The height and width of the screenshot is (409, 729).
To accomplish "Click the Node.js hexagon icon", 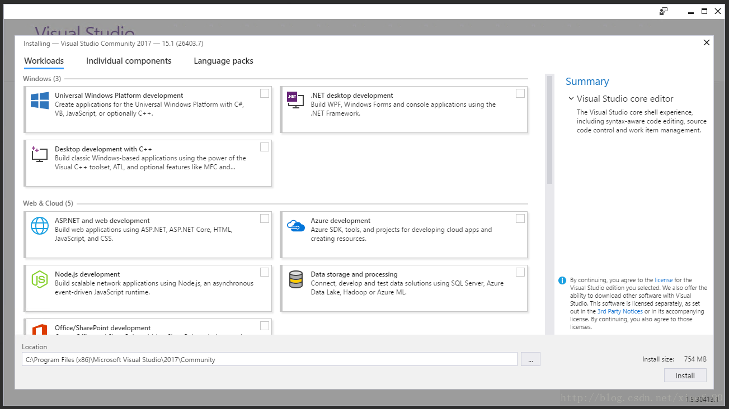I will [x=39, y=279].
